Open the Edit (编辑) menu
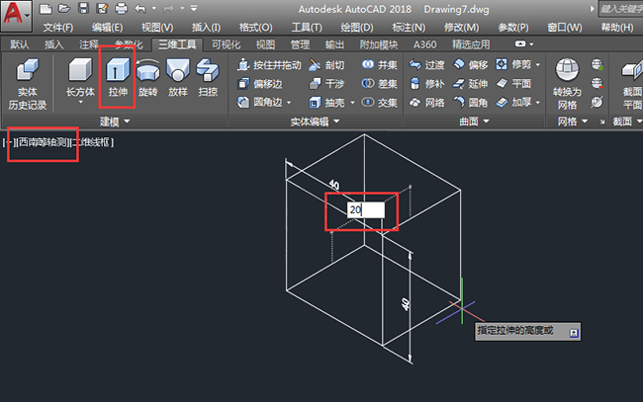This screenshot has width=643, height=402. (x=107, y=28)
